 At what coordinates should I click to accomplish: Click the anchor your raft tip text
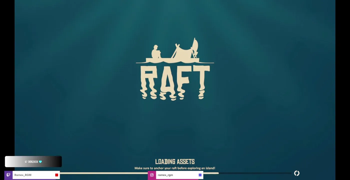point(175,168)
